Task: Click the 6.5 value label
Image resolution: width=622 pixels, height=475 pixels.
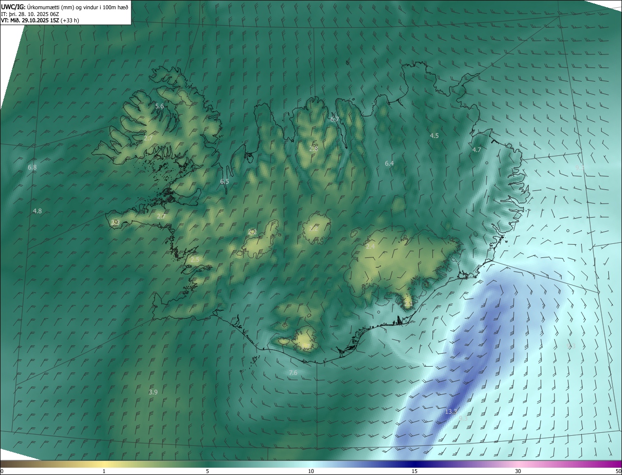Action: point(224,181)
